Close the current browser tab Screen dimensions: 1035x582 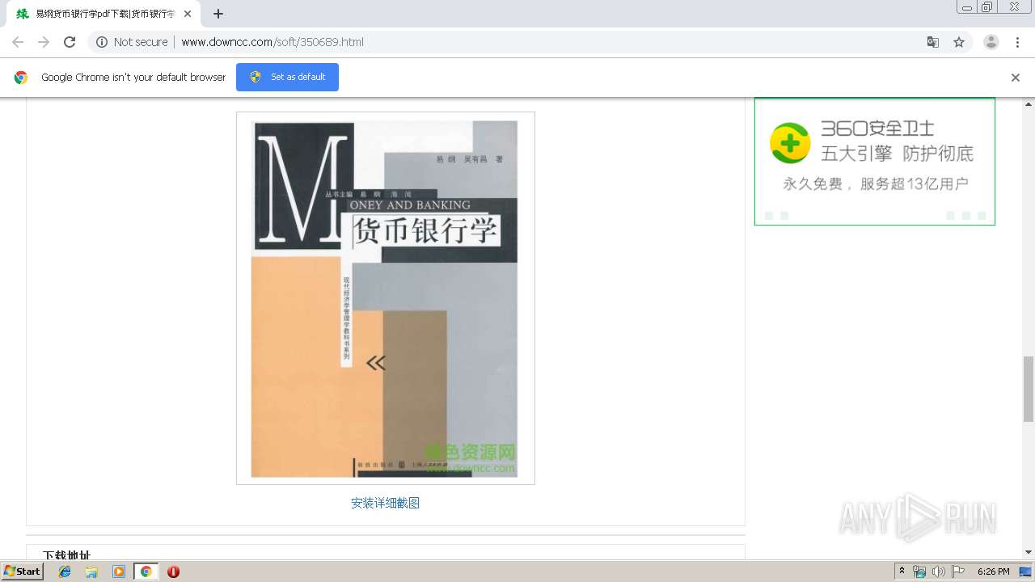coord(187,14)
